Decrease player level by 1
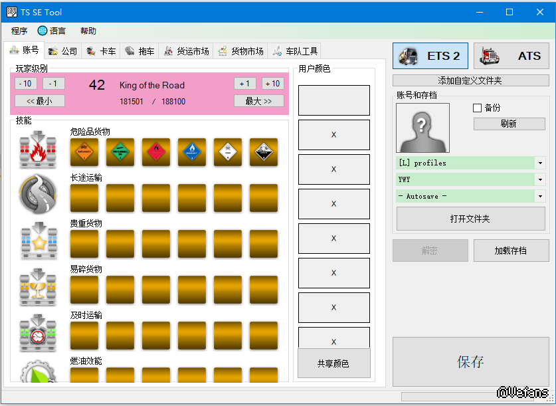 54,84
